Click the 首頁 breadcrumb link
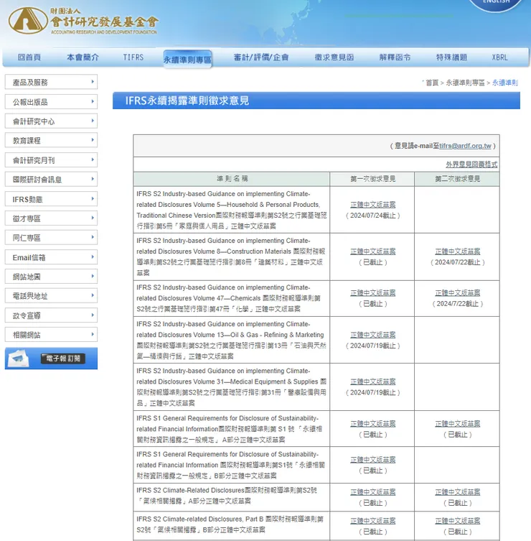This screenshot has height=541, width=531. point(432,83)
